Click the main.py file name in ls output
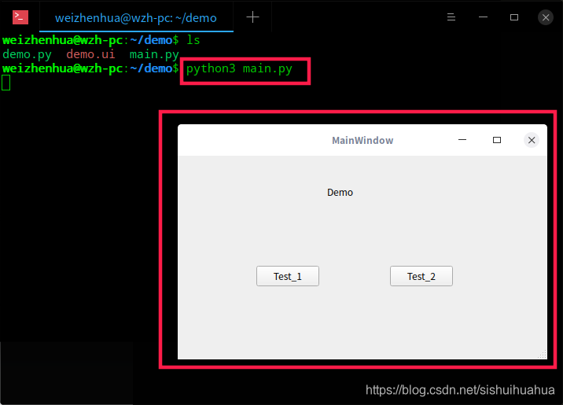The width and height of the screenshot is (563, 405). pos(154,54)
